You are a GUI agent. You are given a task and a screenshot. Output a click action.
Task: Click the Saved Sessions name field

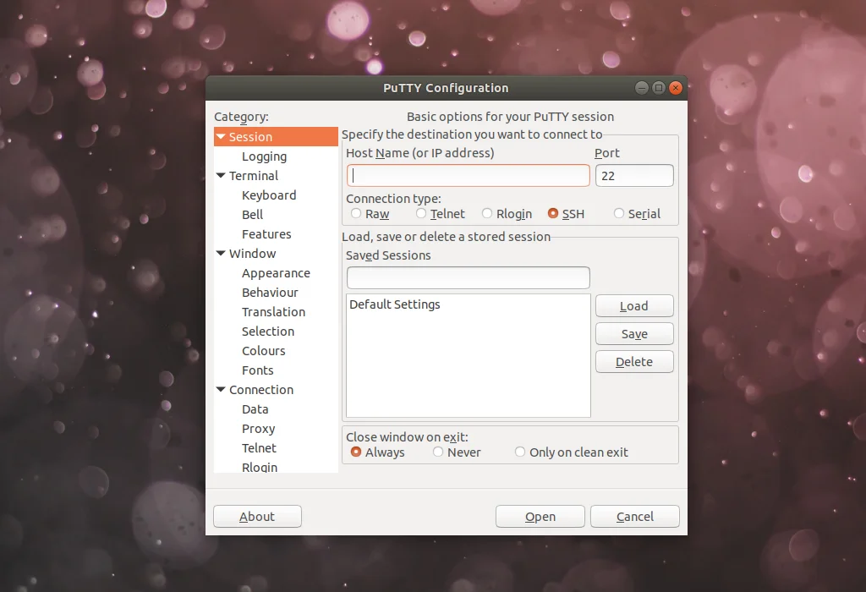click(469, 277)
